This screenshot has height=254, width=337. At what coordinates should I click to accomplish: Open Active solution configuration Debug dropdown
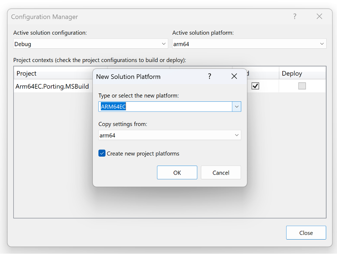pos(90,44)
